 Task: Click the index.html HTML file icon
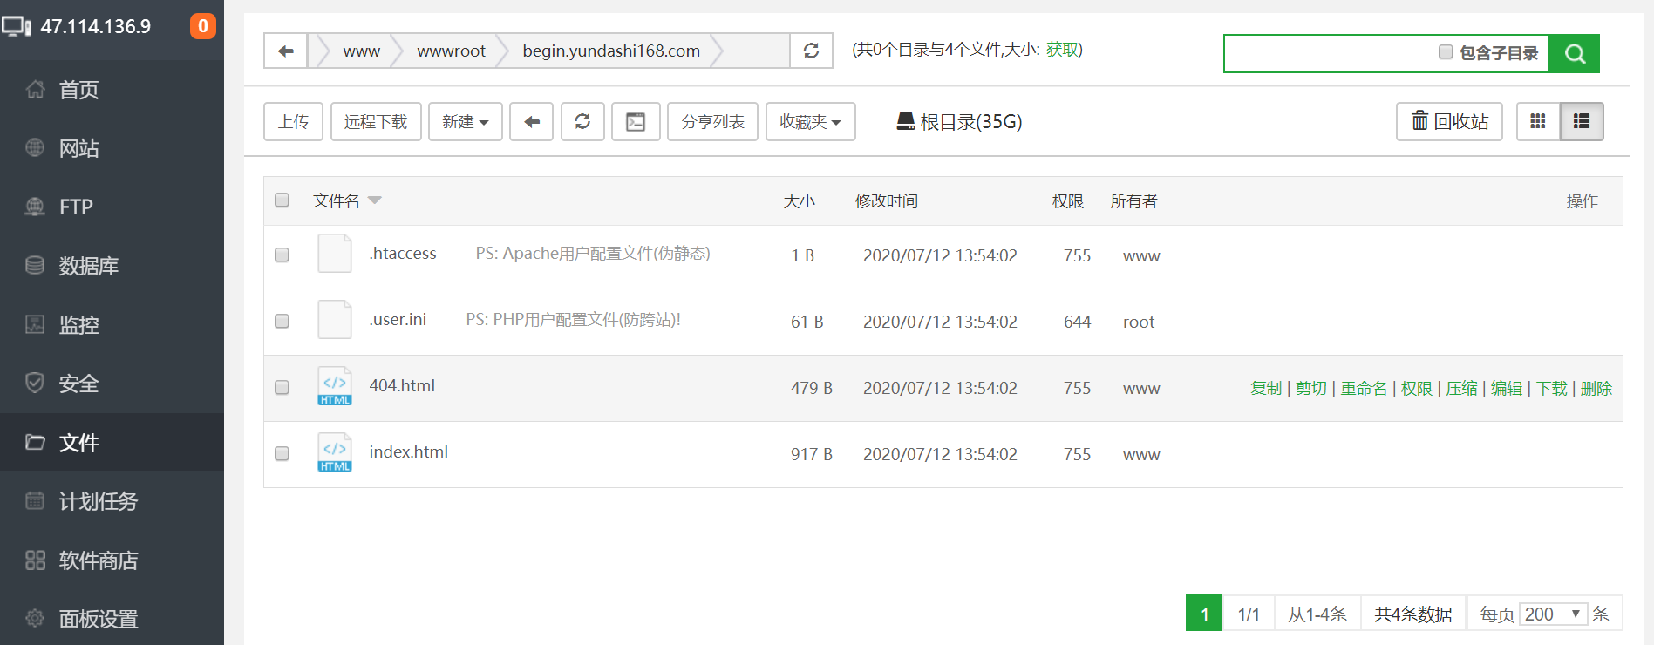click(335, 452)
